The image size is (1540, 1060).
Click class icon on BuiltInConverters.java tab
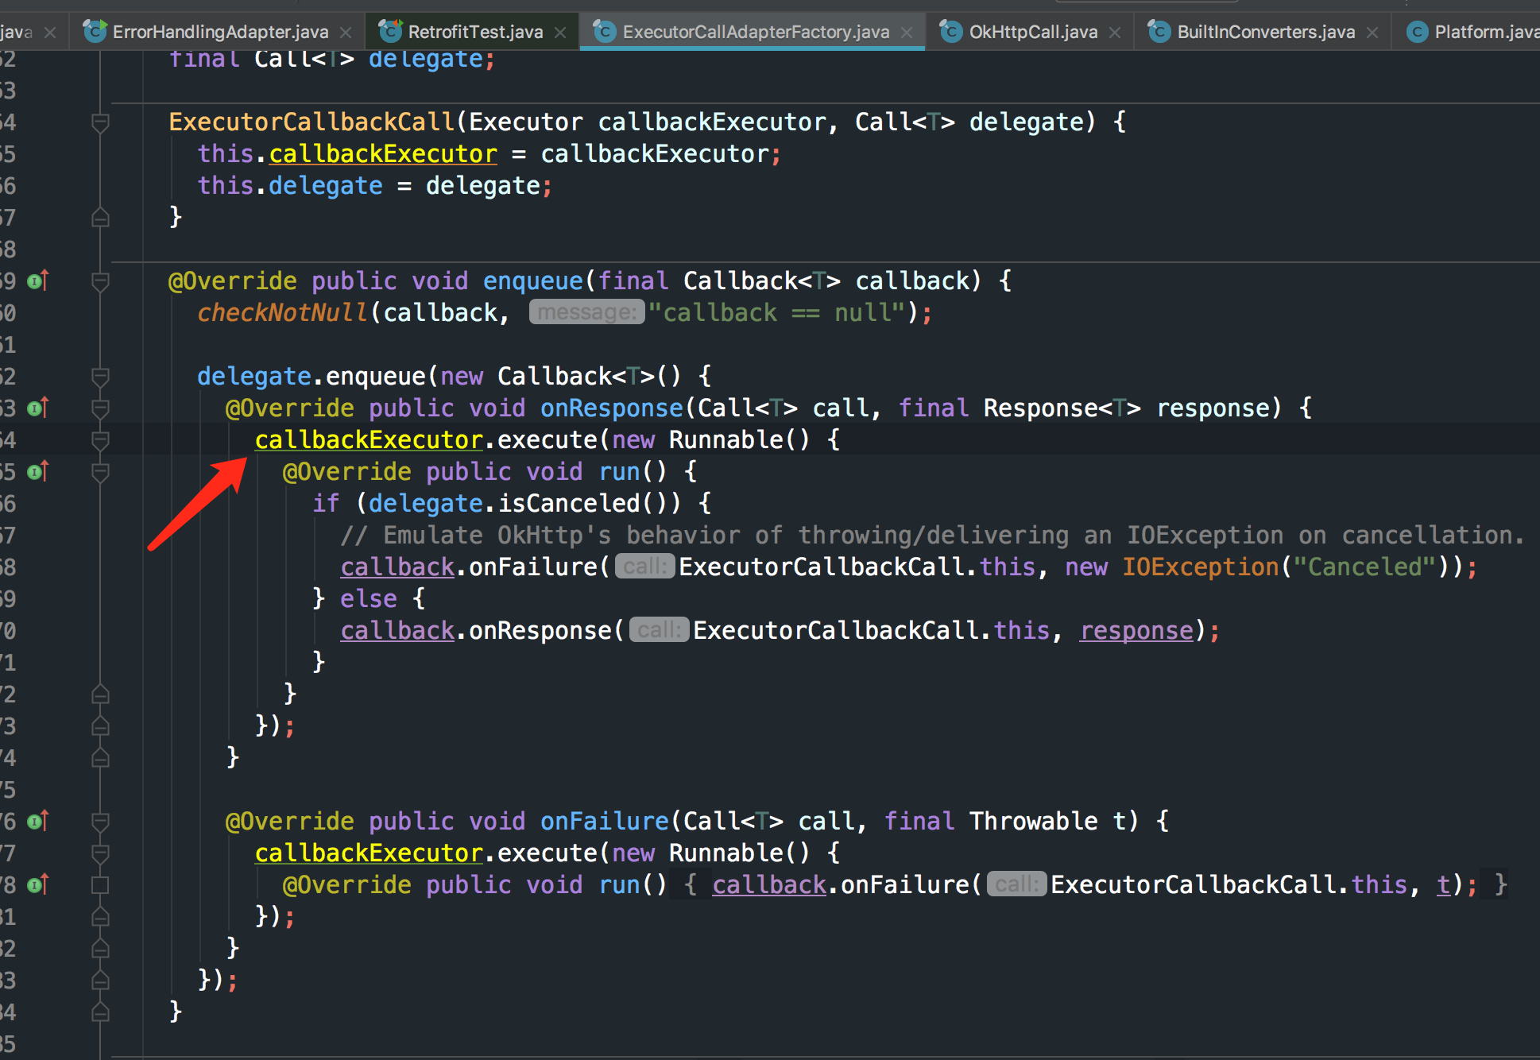(1159, 32)
